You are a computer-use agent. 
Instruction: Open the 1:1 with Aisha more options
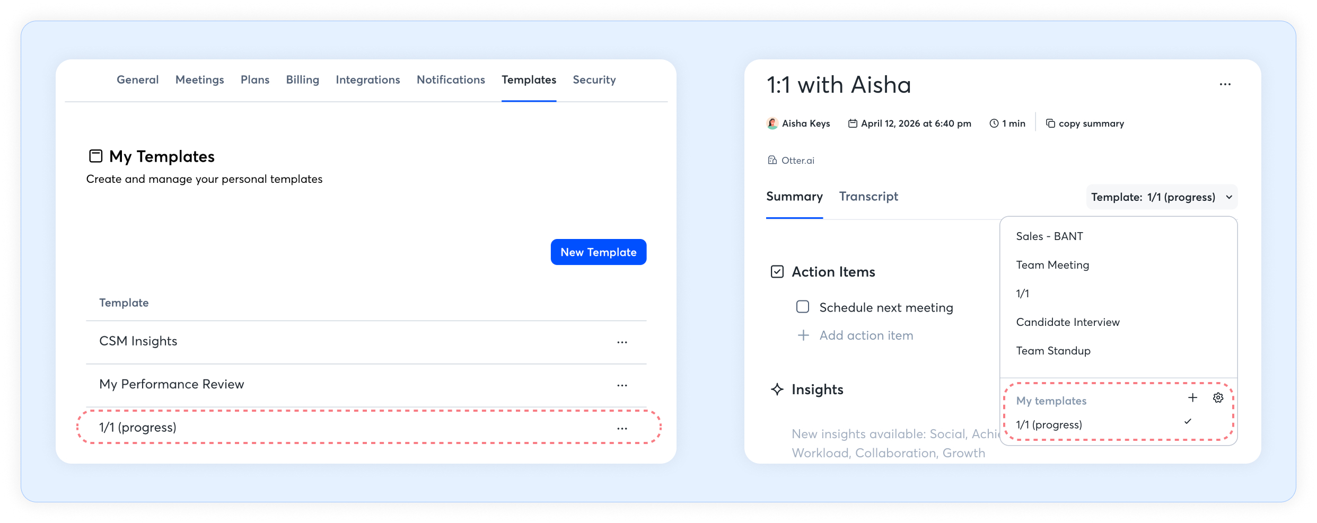pos(1225,85)
